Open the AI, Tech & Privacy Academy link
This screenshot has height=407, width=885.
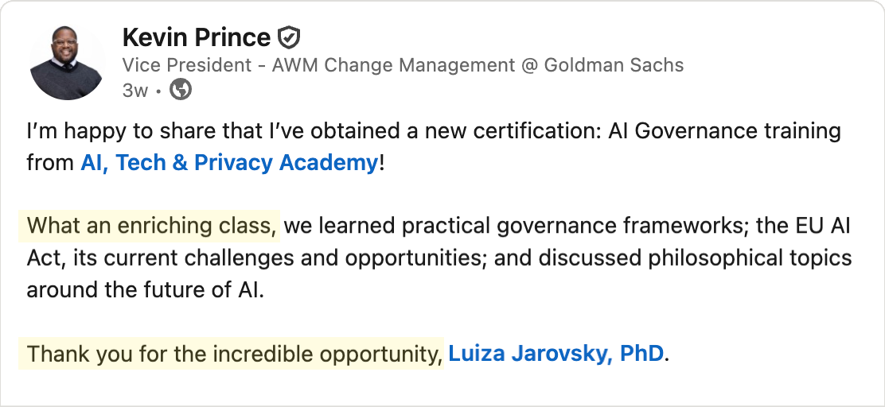(229, 163)
